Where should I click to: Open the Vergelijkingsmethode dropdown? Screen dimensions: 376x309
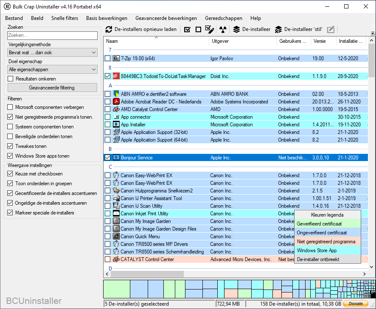[x=52, y=53]
